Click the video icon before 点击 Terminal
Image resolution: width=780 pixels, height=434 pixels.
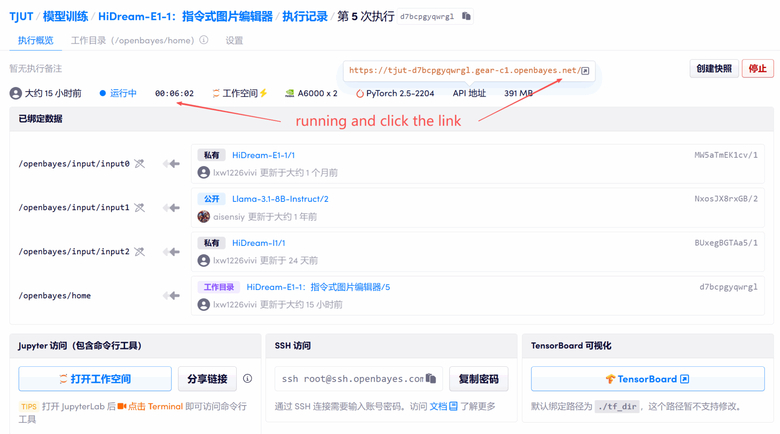click(x=122, y=406)
